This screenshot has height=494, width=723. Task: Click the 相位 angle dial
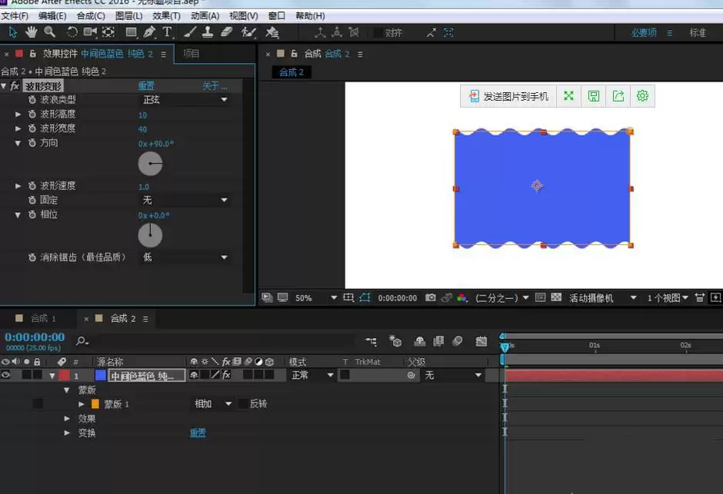point(150,235)
